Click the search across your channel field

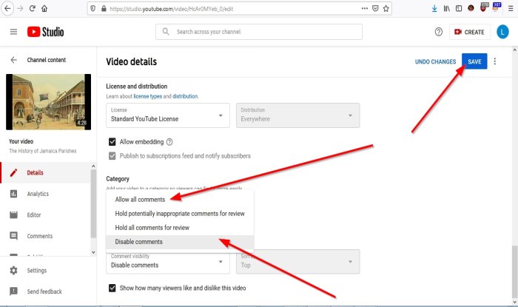click(x=259, y=32)
